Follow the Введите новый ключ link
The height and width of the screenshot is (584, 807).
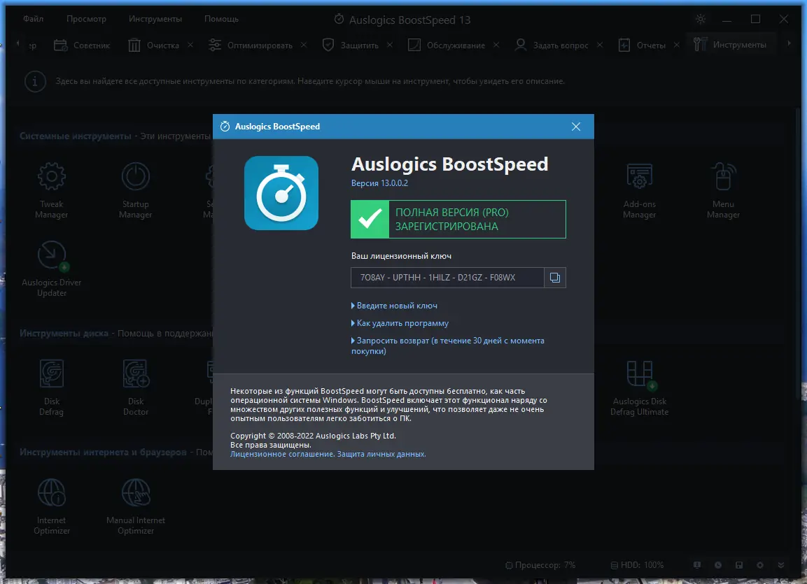pyautogui.click(x=395, y=306)
